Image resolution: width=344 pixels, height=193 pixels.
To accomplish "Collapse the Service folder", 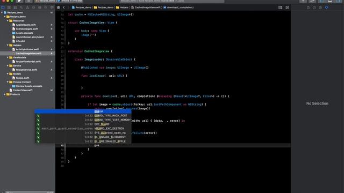I will click(8, 65).
